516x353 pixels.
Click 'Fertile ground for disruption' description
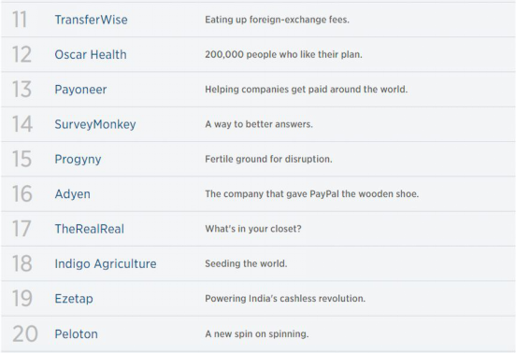268,160
